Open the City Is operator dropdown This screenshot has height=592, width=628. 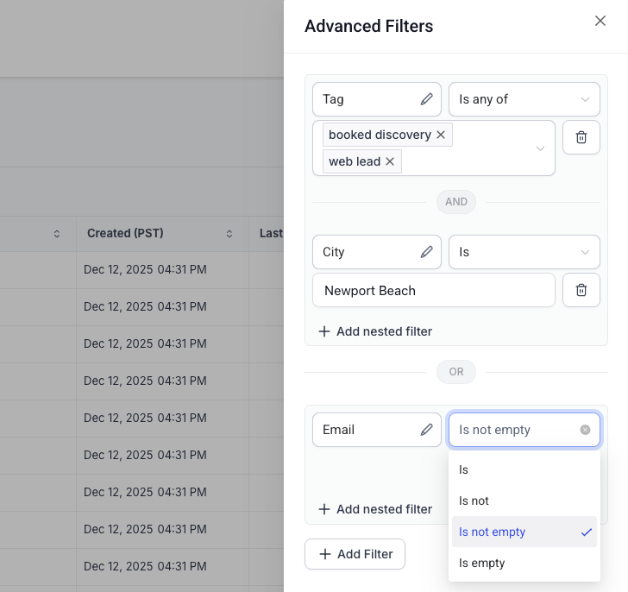524,252
